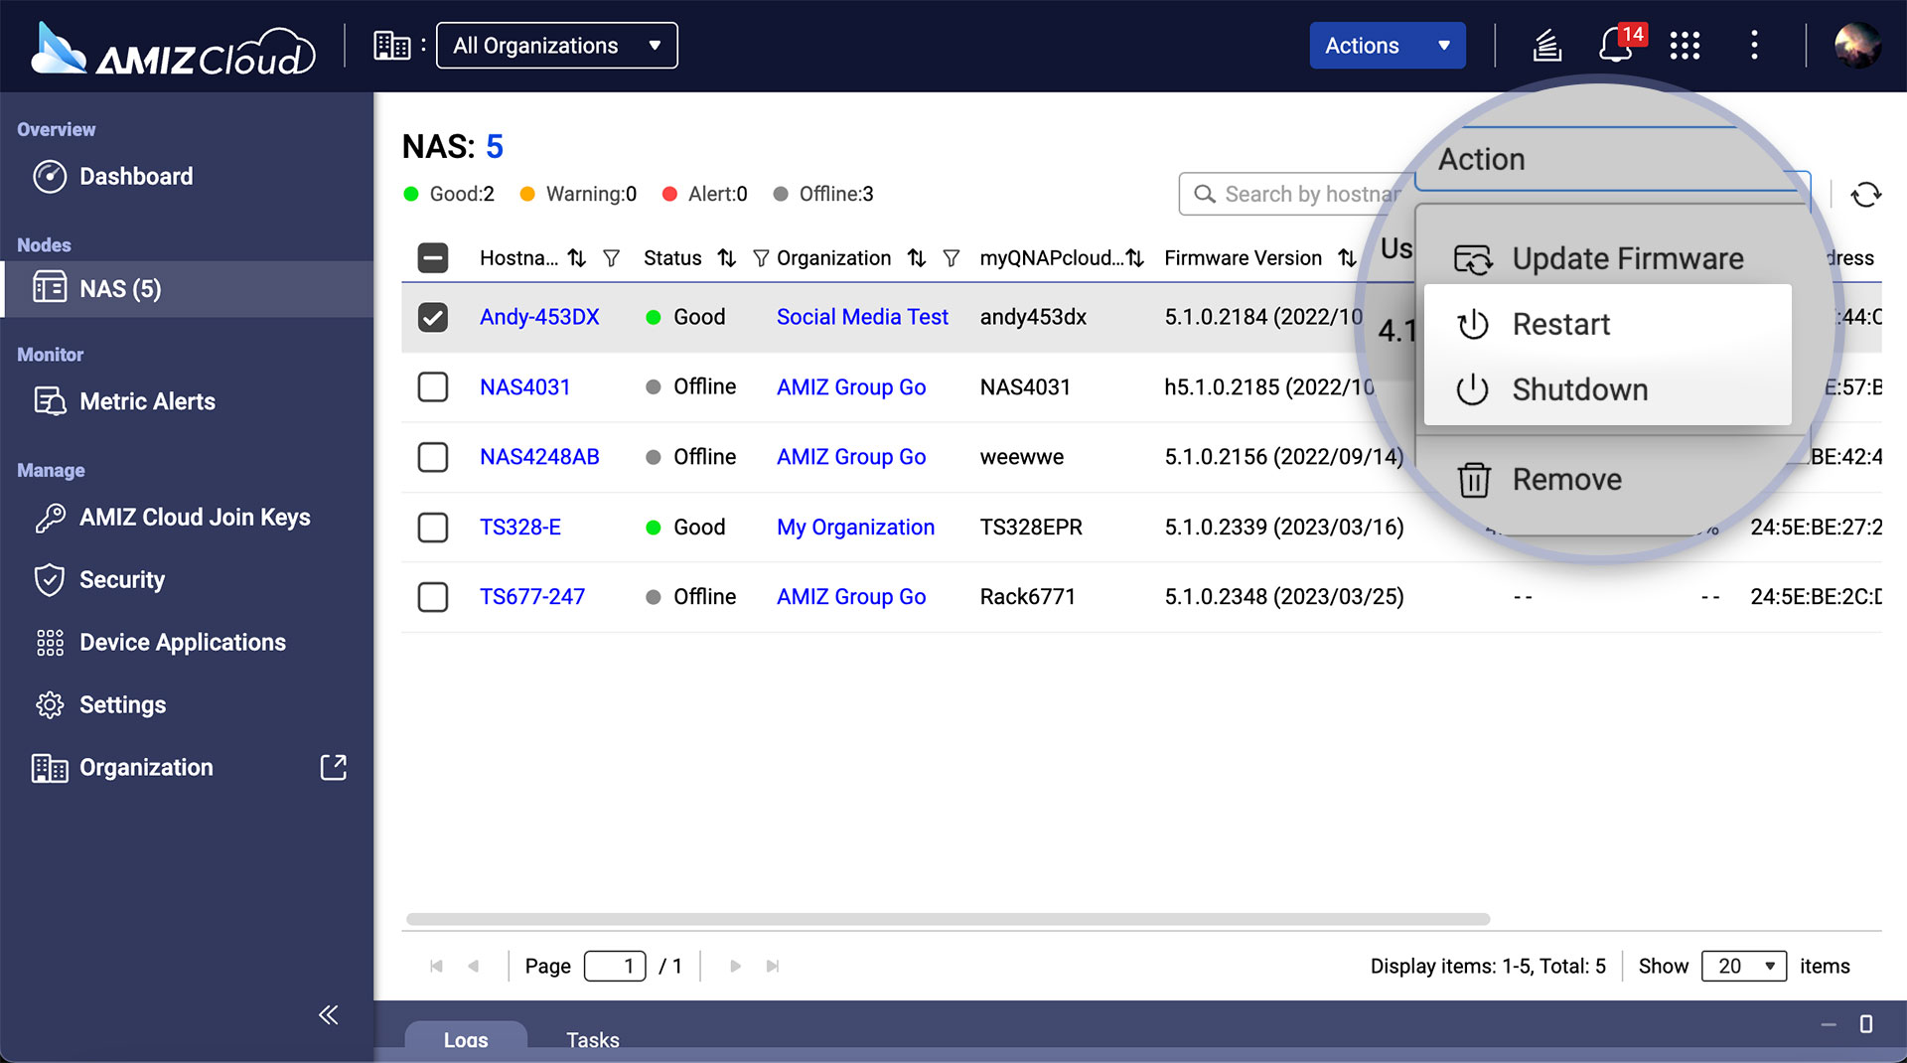Choose Shutdown from the Action menu

(1579, 389)
